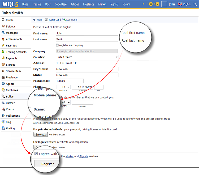Click the Payments coins icon
Screen dimensions: 199x175
pos(3,58)
